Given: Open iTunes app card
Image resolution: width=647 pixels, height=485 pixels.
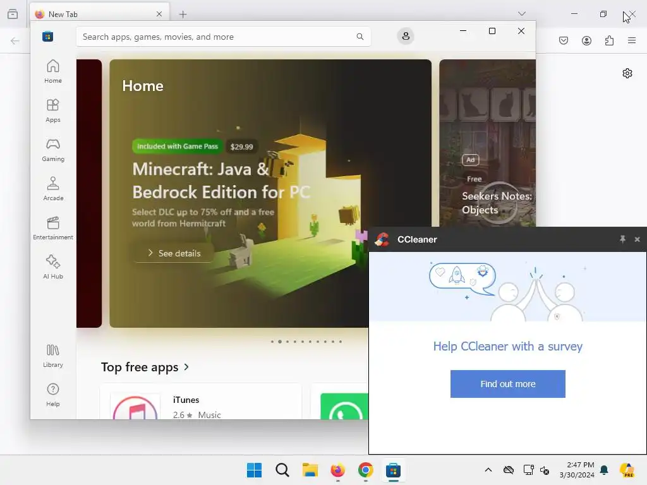Looking at the screenshot, I should pos(201,402).
